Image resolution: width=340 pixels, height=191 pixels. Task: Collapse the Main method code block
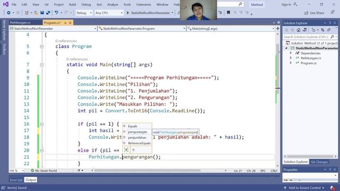click(x=42, y=65)
